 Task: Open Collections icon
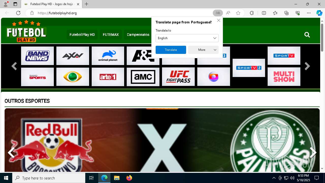286,13
